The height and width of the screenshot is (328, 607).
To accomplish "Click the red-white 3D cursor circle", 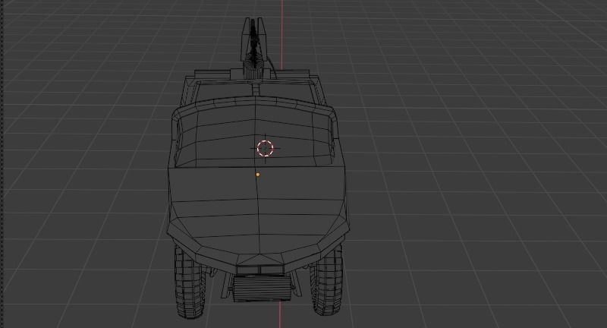I will point(265,148).
